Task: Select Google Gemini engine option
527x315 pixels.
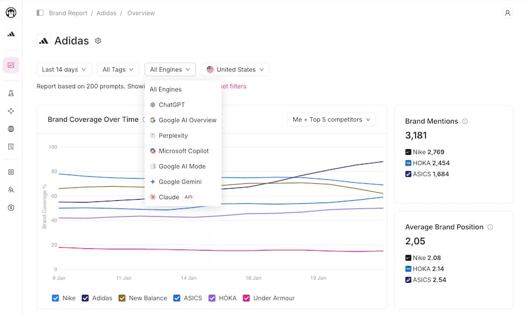Action: pos(183,182)
